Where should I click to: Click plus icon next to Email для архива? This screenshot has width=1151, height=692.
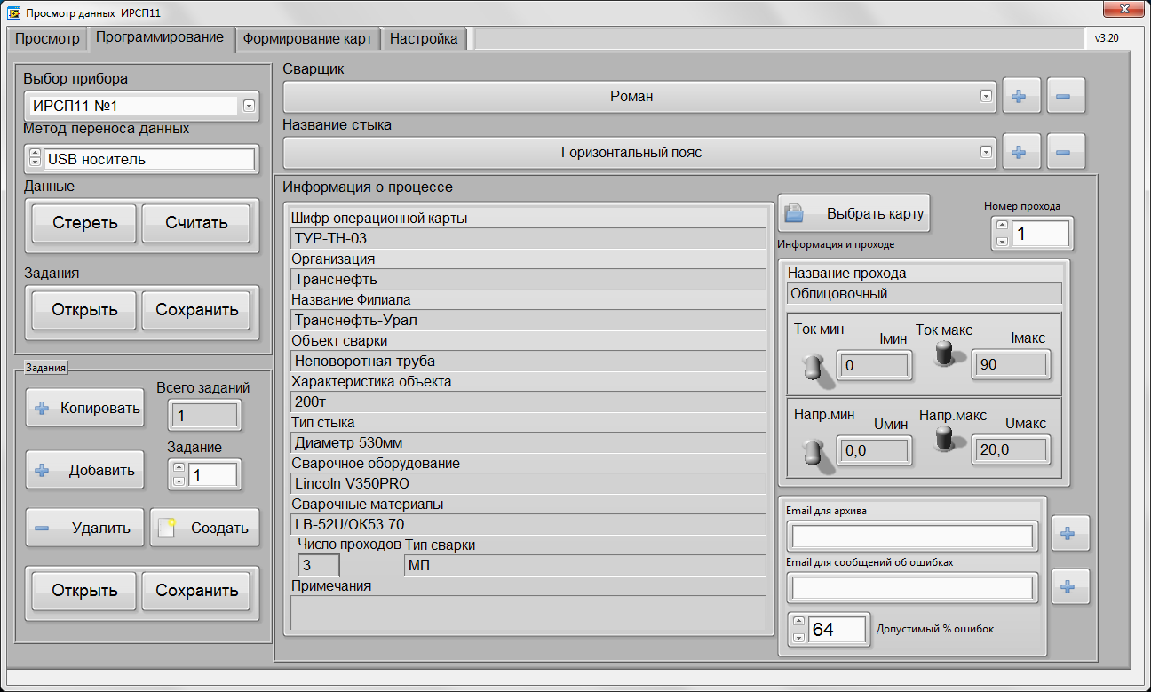1069,533
